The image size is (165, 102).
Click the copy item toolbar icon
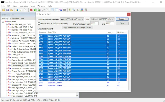(39, 10)
